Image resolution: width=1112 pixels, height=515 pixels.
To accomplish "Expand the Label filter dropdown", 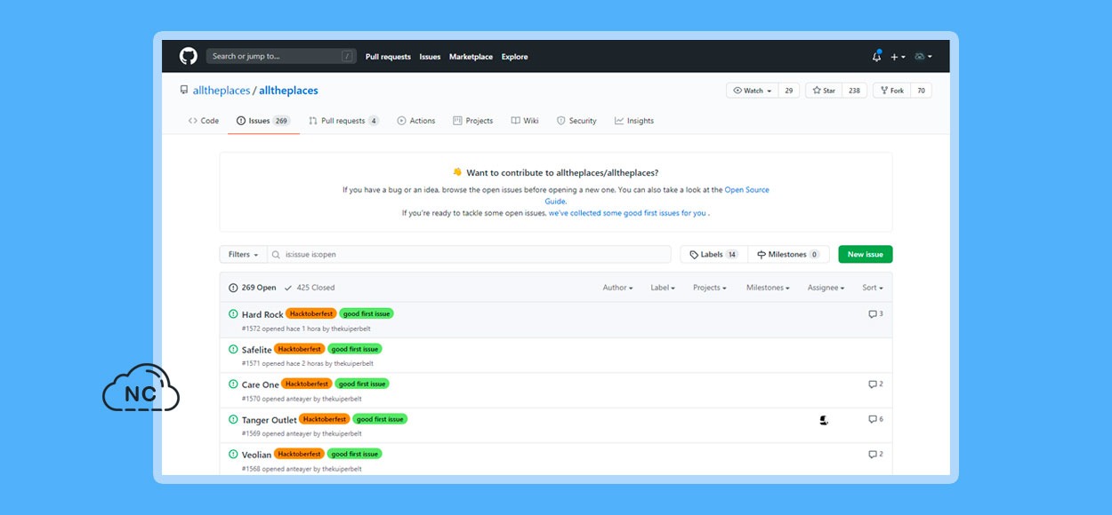I will (663, 288).
